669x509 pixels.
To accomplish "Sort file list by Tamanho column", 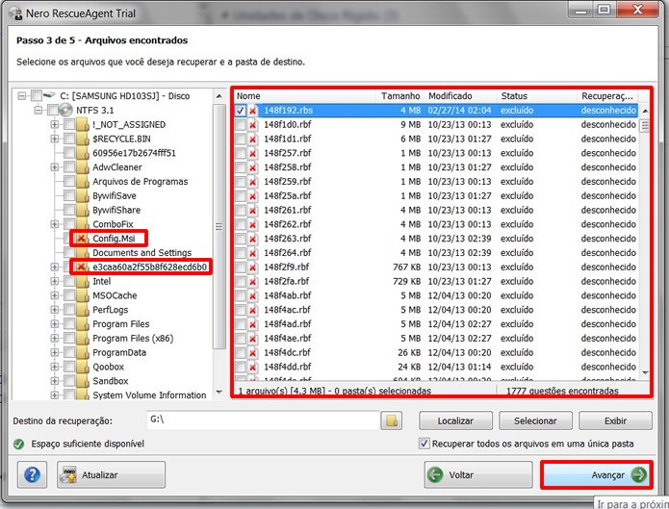I will click(400, 96).
